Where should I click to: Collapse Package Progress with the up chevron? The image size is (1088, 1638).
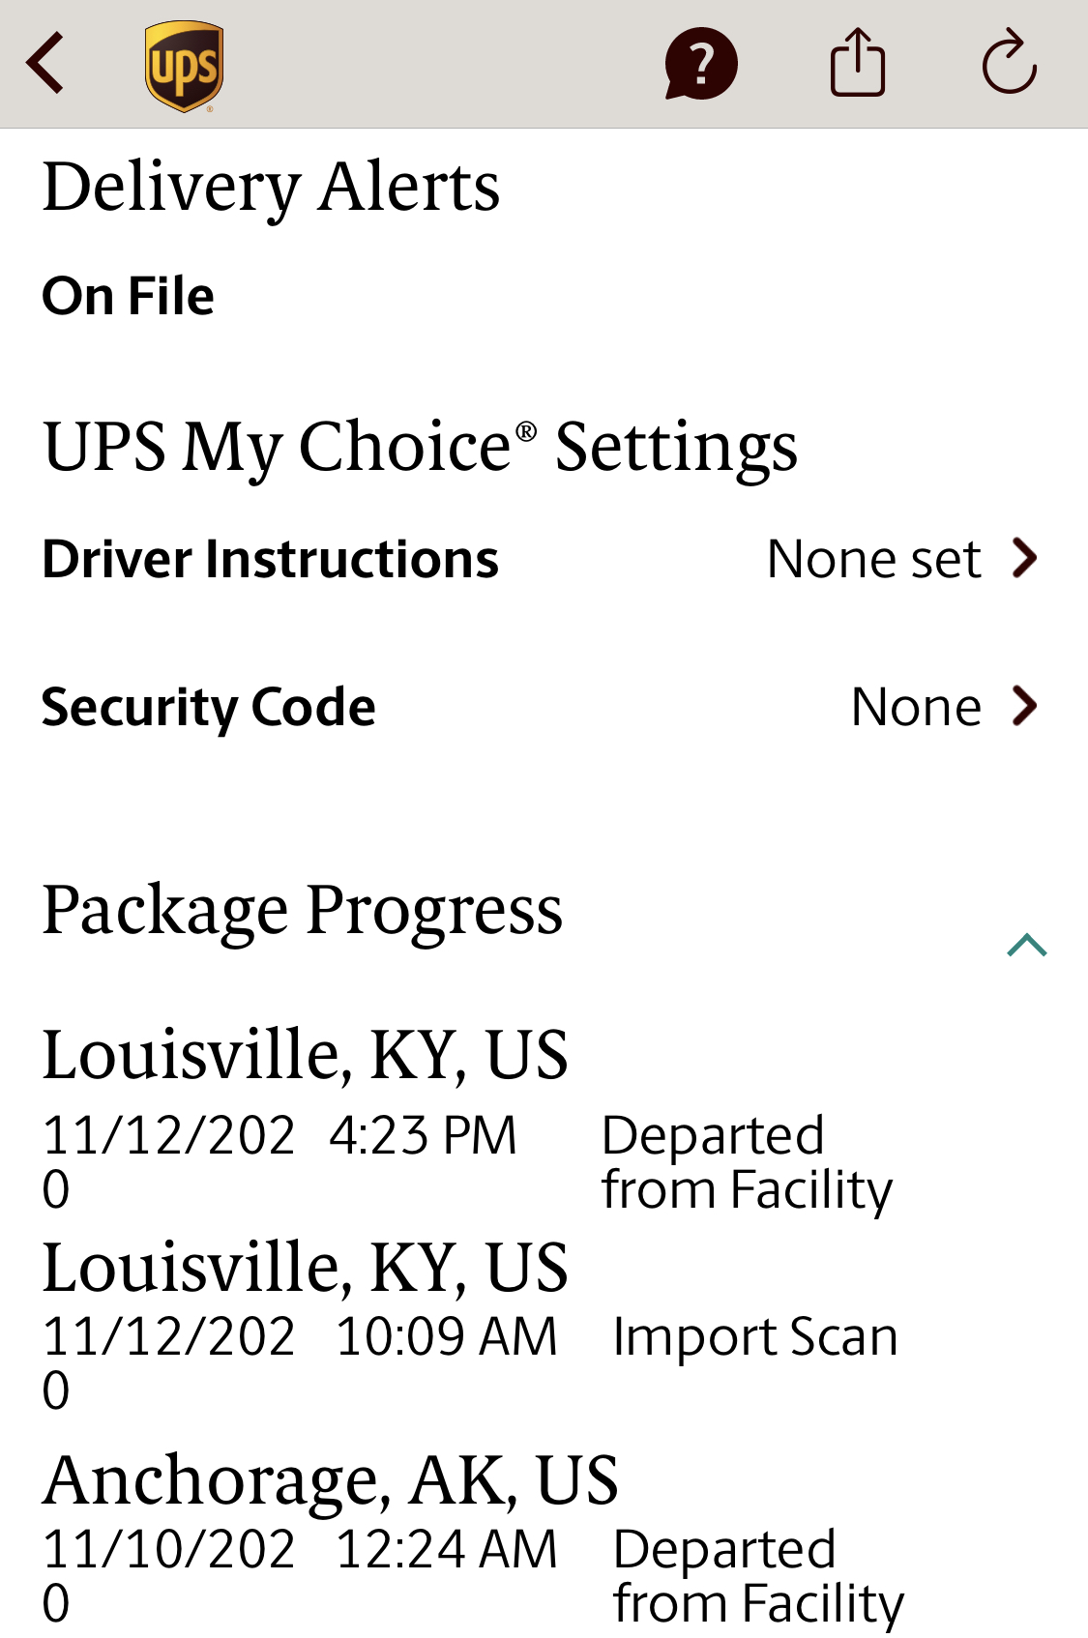pos(1026,945)
